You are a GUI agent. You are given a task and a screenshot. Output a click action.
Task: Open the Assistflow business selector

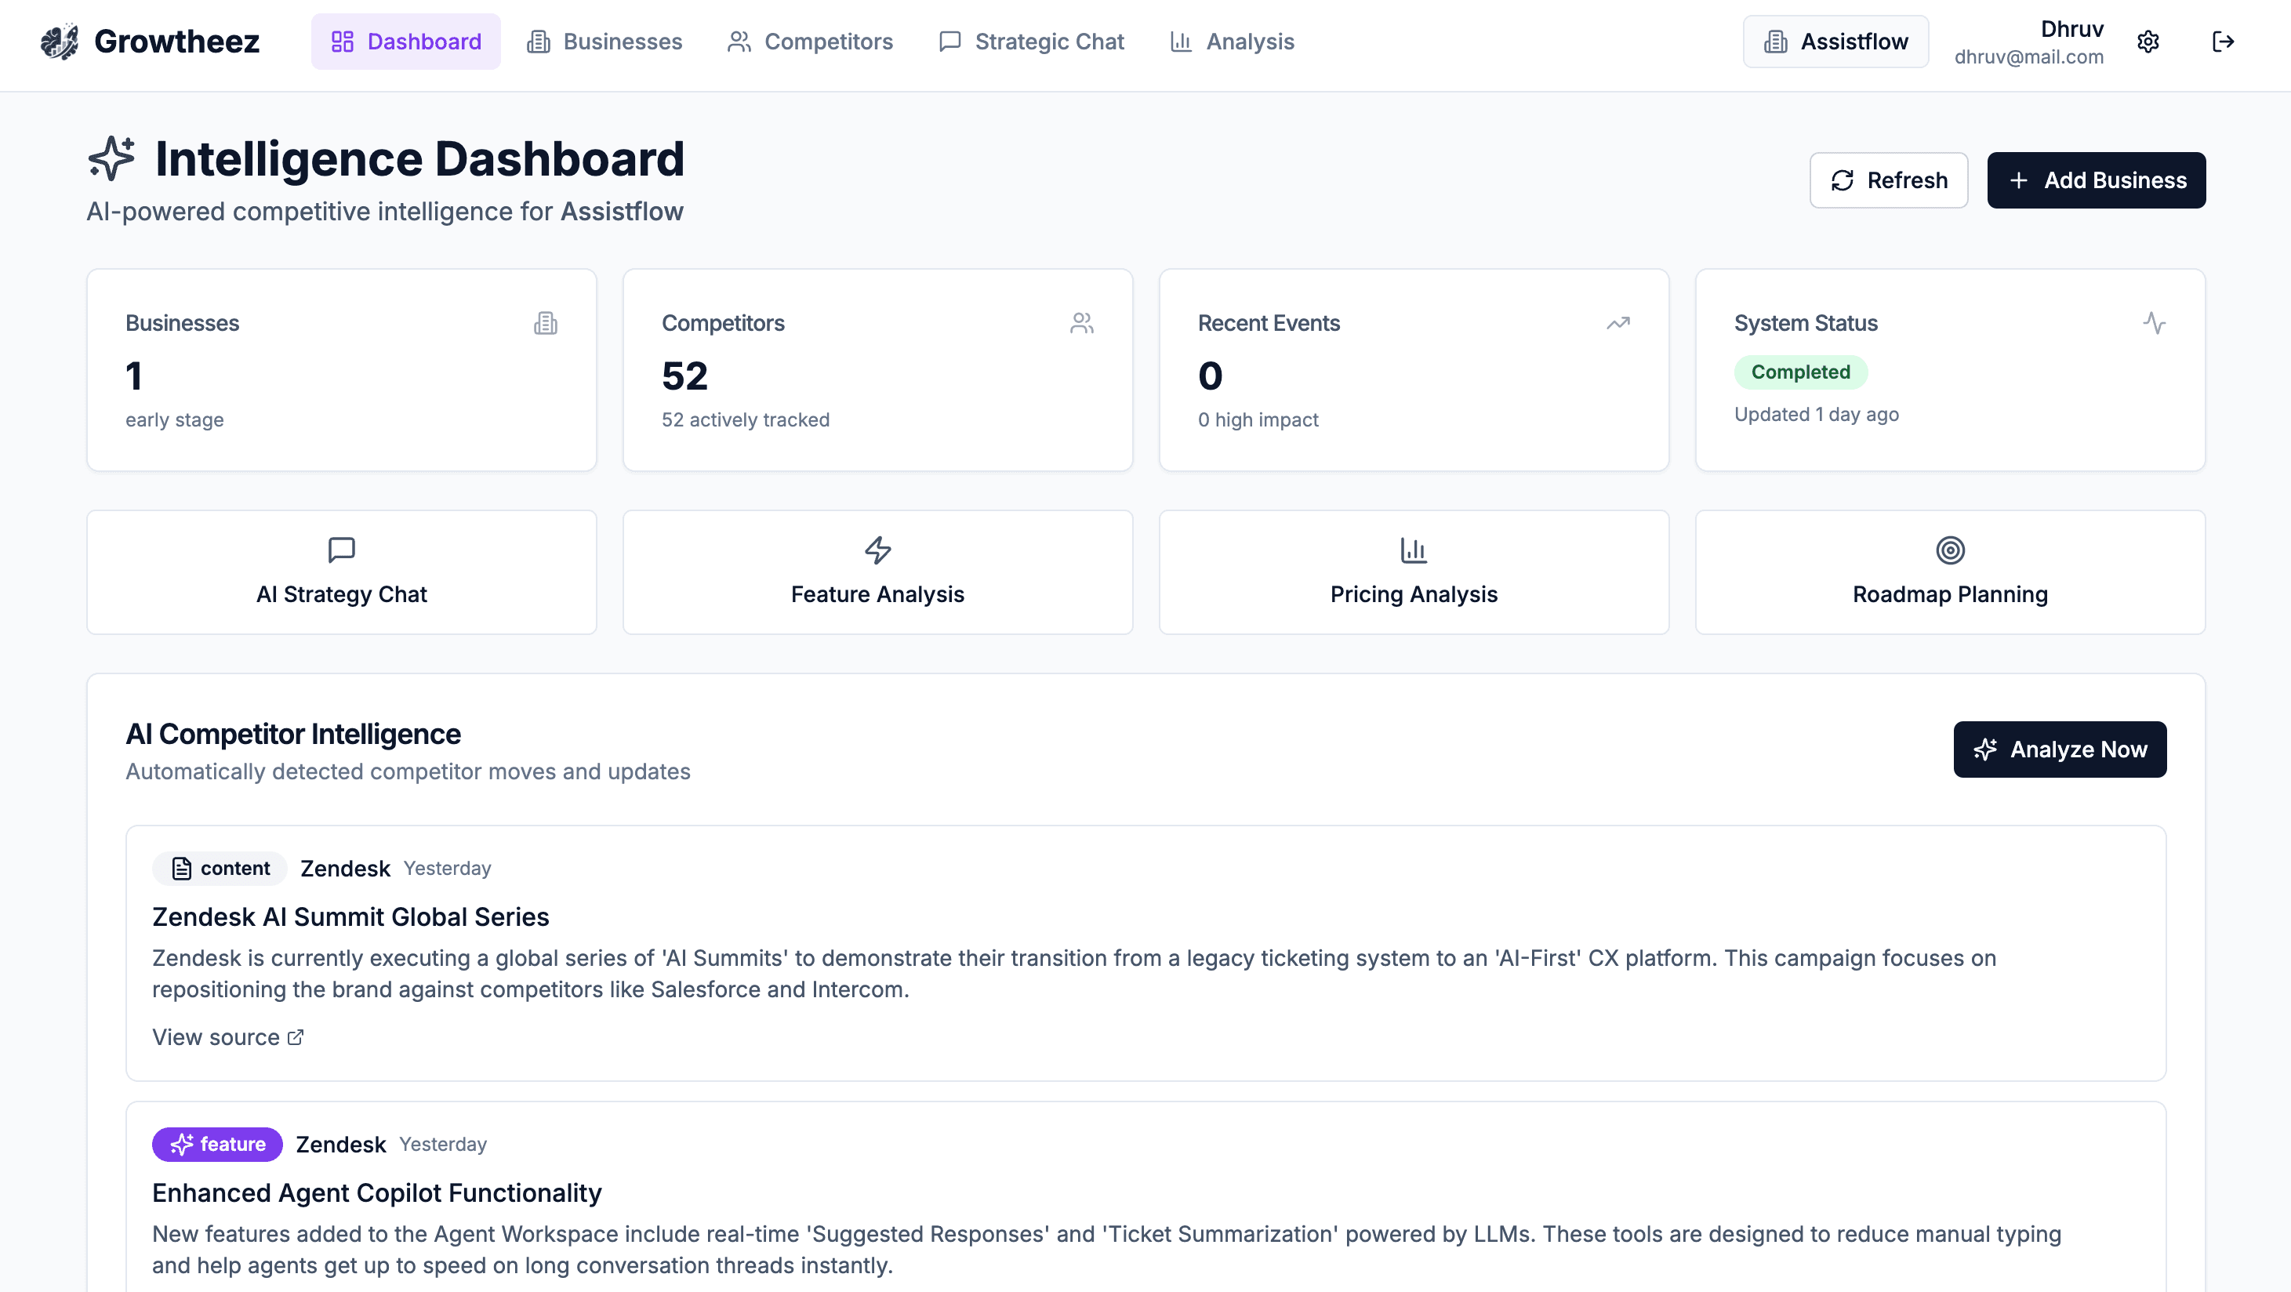[x=1835, y=41]
